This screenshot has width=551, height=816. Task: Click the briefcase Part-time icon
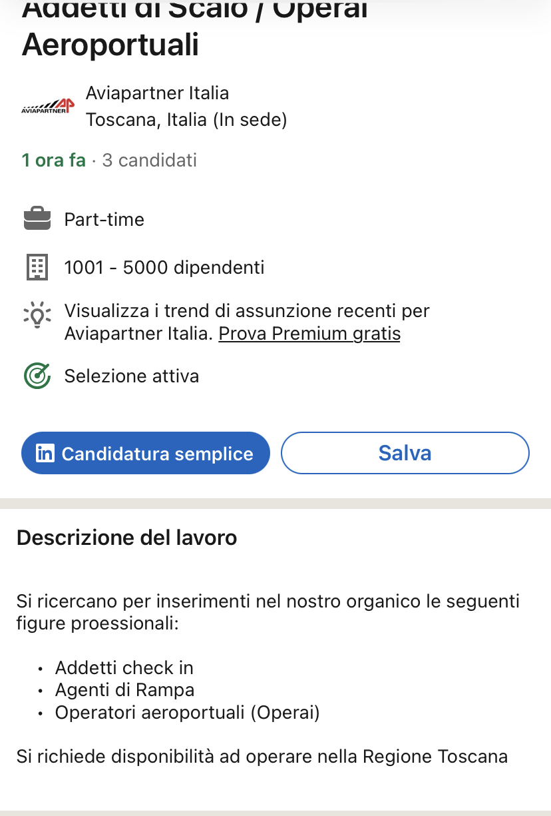point(37,219)
